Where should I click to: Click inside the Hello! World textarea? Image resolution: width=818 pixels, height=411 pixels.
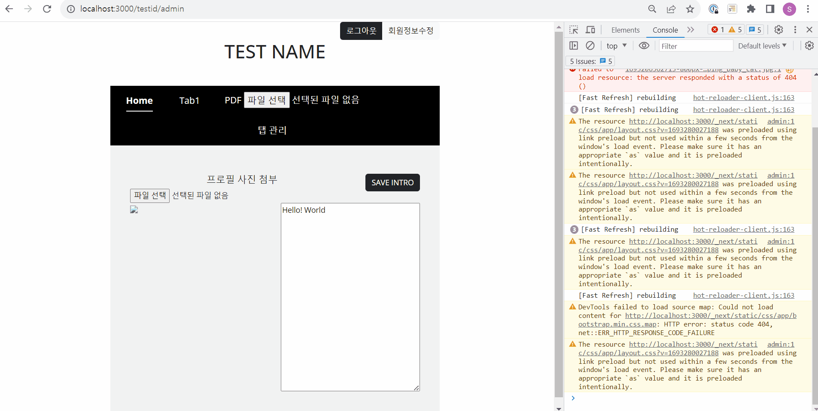[x=350, y=297]
